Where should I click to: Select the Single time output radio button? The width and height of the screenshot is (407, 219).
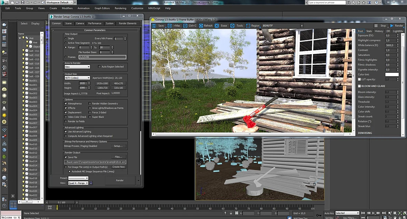pos(66,38)
